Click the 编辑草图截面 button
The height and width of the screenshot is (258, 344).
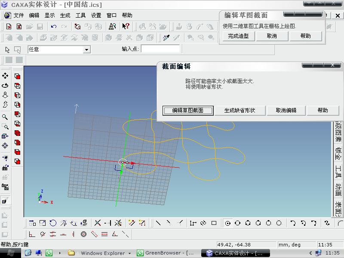pos(188,111)
